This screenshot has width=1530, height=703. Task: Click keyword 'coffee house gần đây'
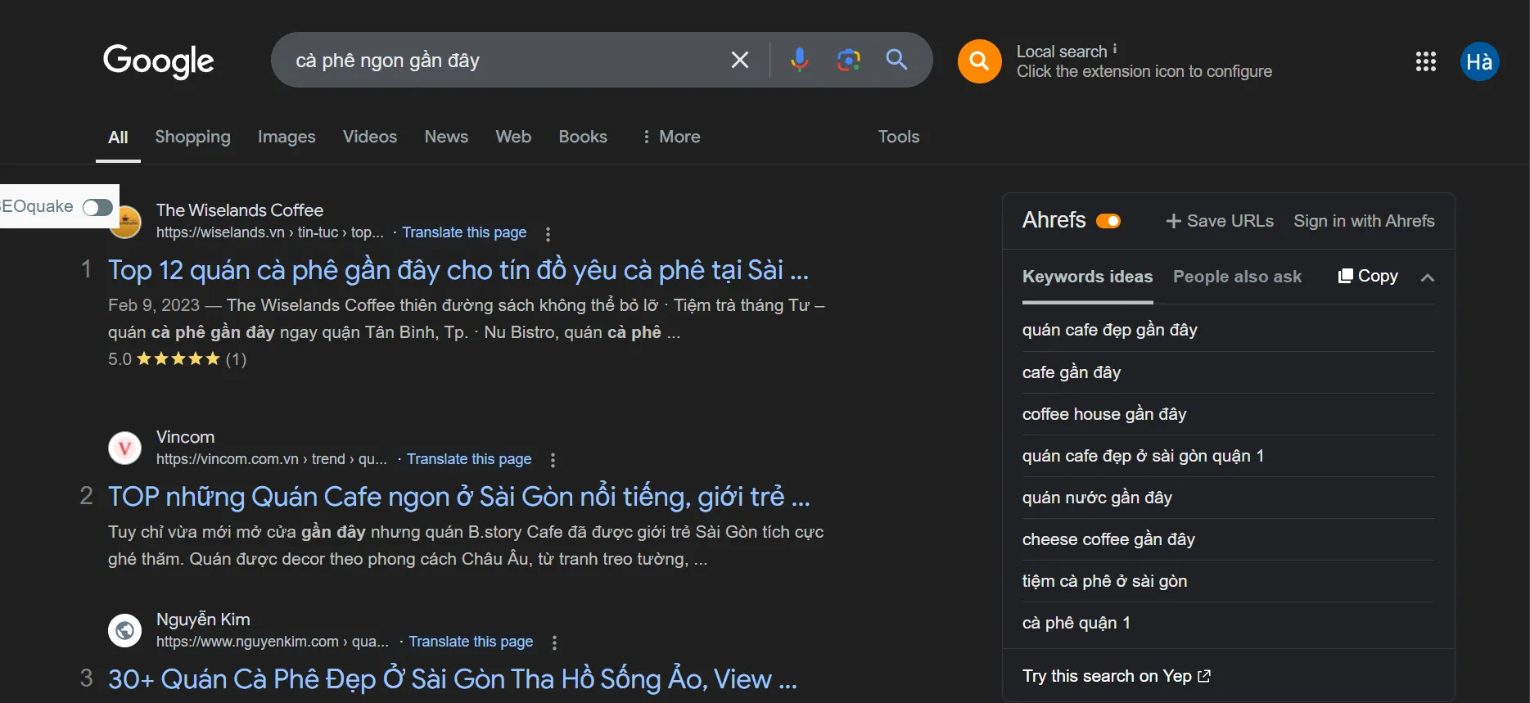click(x=1104, y=414)
